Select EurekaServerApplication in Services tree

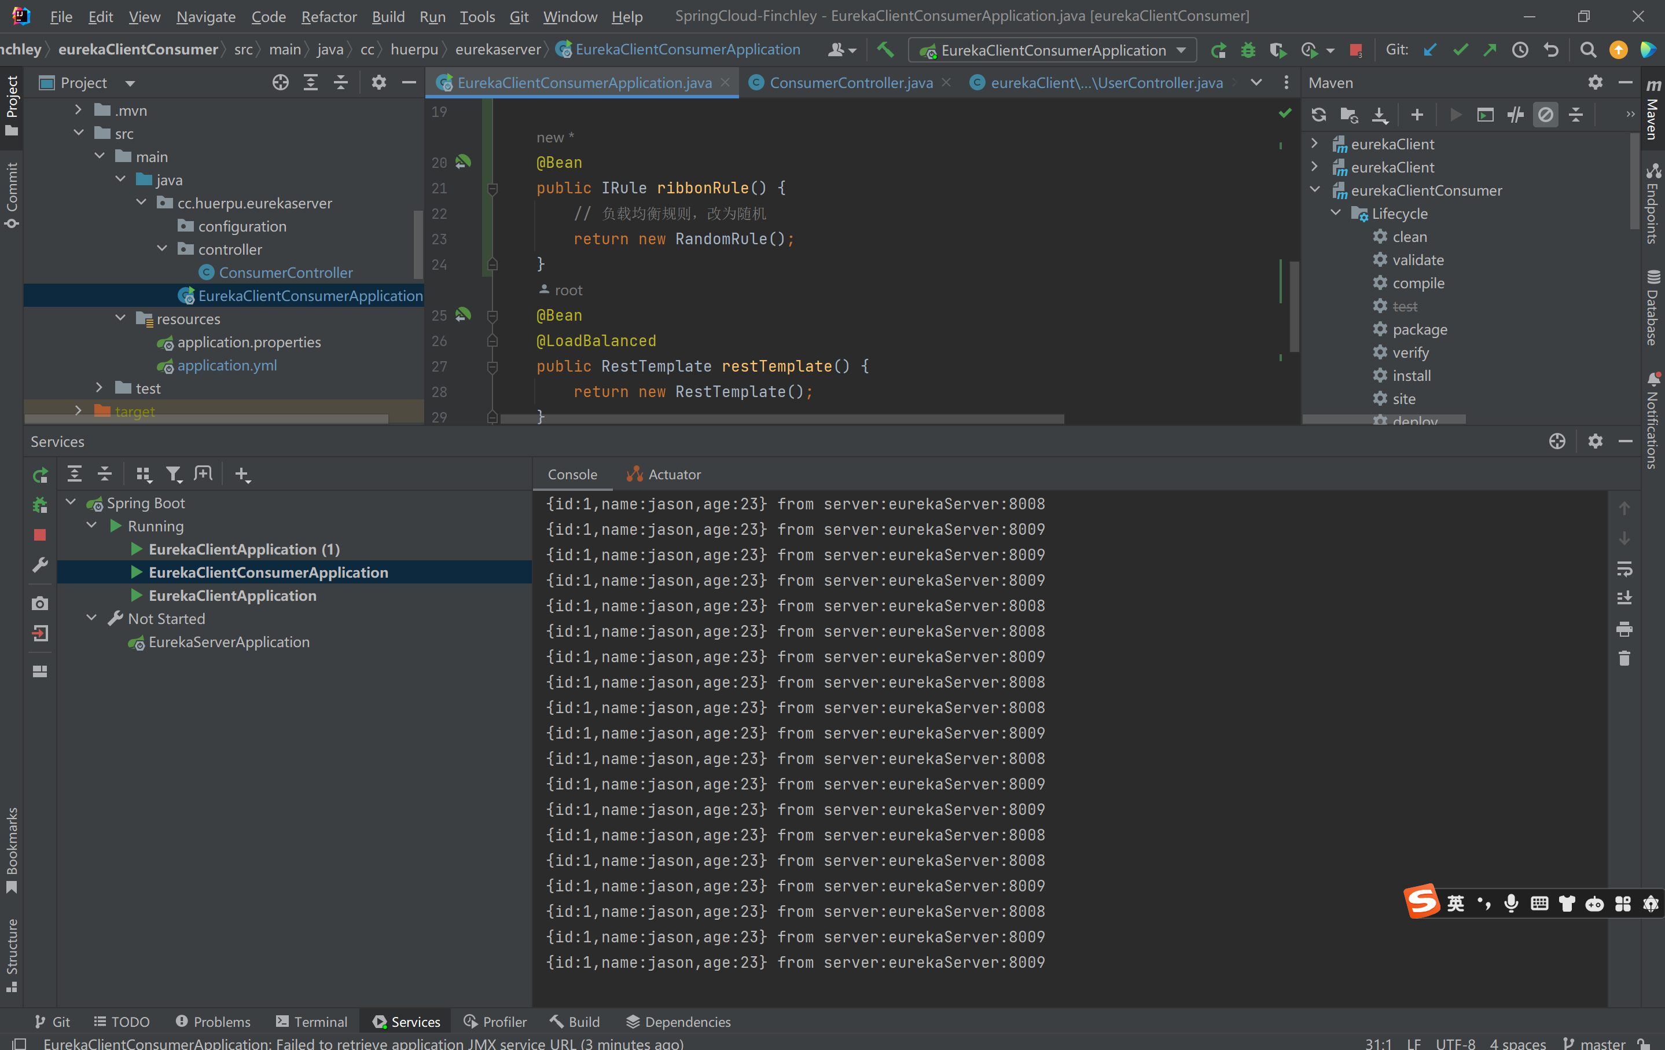point(229,642)
